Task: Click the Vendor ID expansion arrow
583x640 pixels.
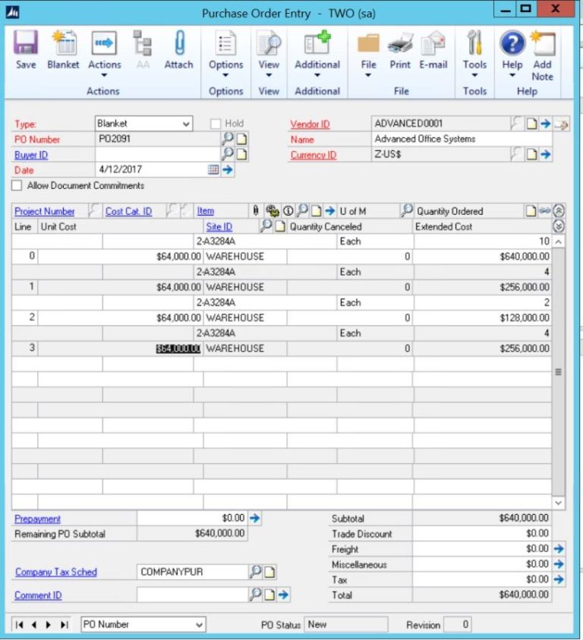Action: (x=546, y=124)
